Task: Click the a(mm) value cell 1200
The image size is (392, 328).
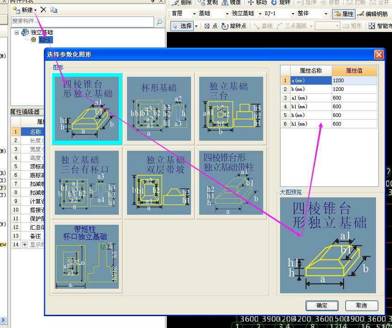Action: coord(354,80)
